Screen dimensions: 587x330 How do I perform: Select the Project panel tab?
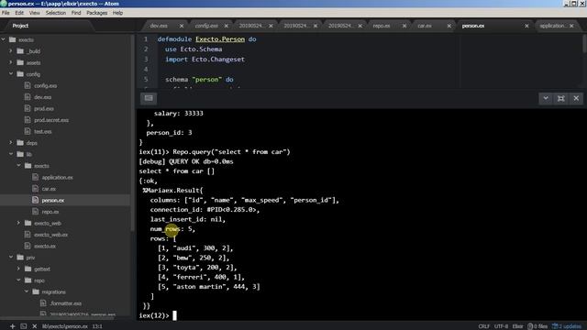(x=20, y=26)
